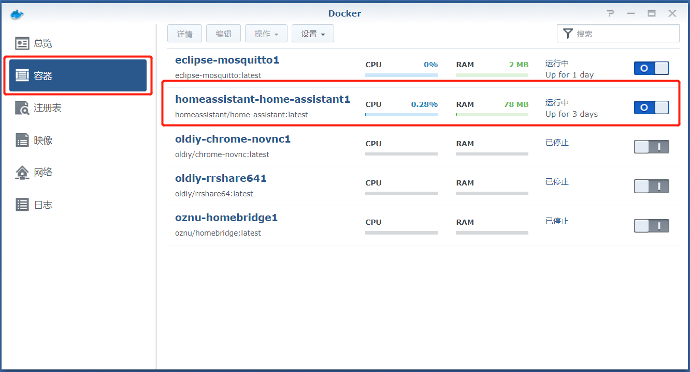Turn on oldiy-chrome-novnc1 container switch
This screenshot has height=372, width=690.
point(652,147)
